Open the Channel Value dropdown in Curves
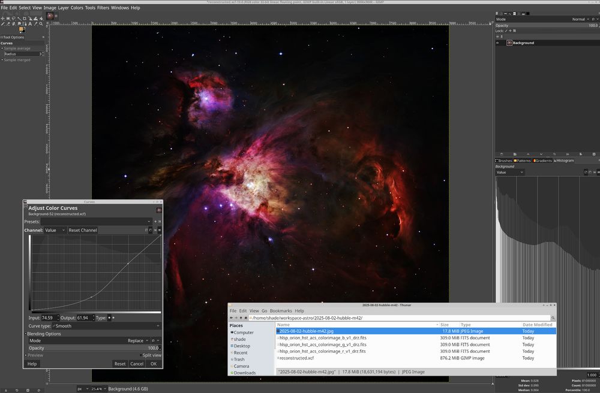Screen dimensions: 600x393 (x=55, y=230)
